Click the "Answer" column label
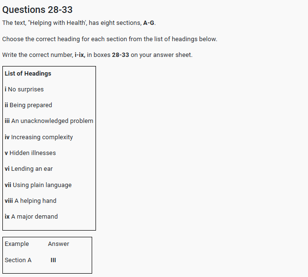Viewport: 308px width, 277px height. [x=58, y=244]
